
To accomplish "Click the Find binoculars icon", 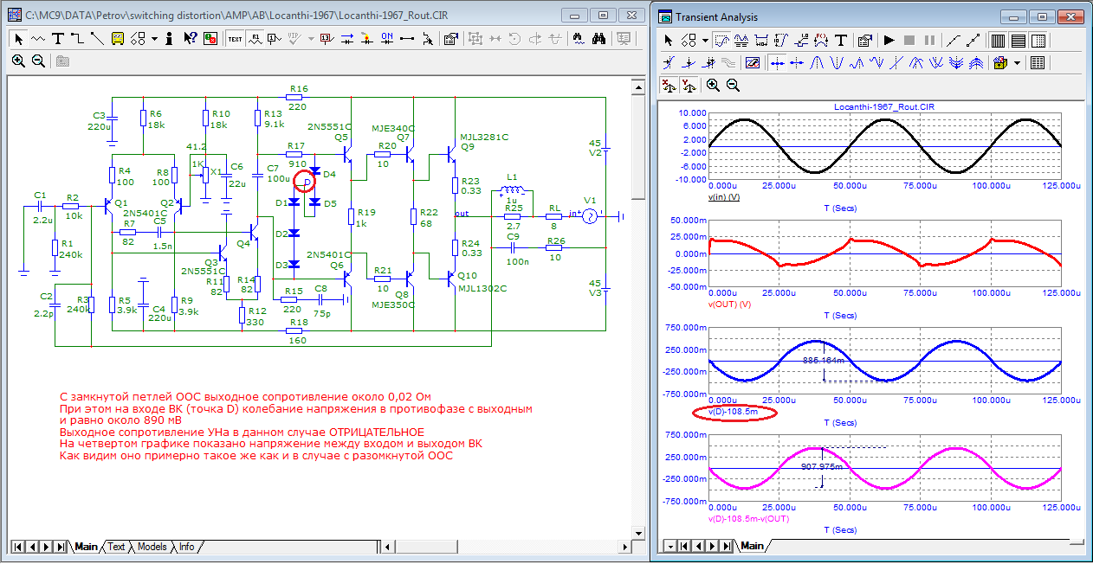I will coord(598,39).
